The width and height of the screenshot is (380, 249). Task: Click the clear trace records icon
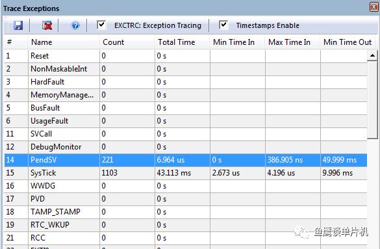click(x=47, y=25)
